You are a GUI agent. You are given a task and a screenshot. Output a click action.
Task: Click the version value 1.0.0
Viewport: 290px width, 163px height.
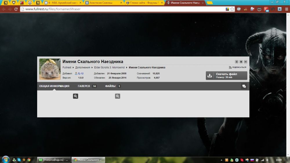coord(81,78)
